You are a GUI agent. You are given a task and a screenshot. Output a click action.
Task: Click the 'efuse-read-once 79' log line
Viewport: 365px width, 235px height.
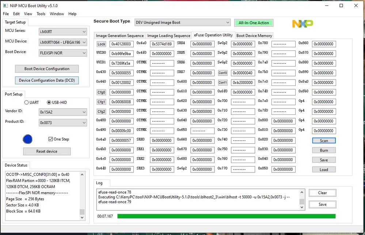115,202
